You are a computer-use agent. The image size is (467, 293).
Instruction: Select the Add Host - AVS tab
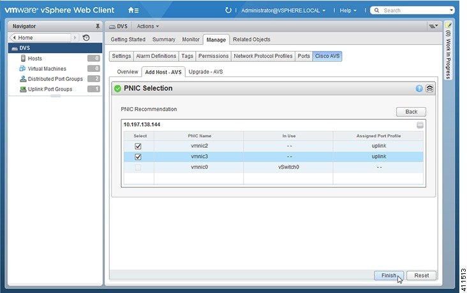coord(163,72)
